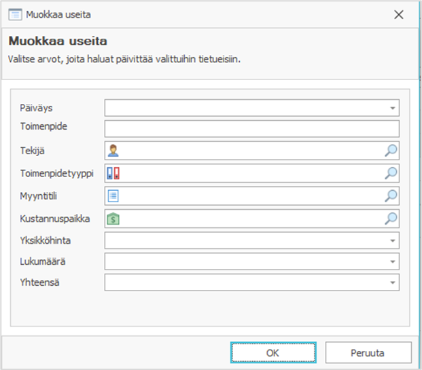Open search magnifier for Tekijä
422x370 pixels.
point(391,151)
